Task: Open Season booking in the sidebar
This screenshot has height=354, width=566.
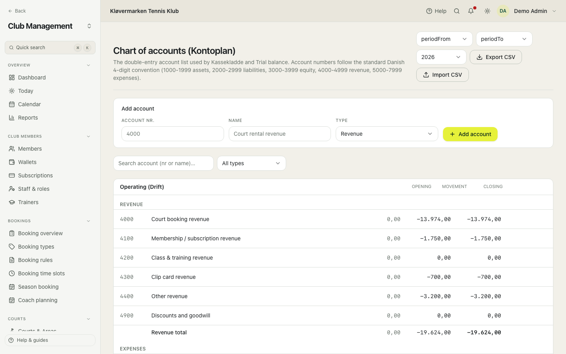Action: [50, 287]
